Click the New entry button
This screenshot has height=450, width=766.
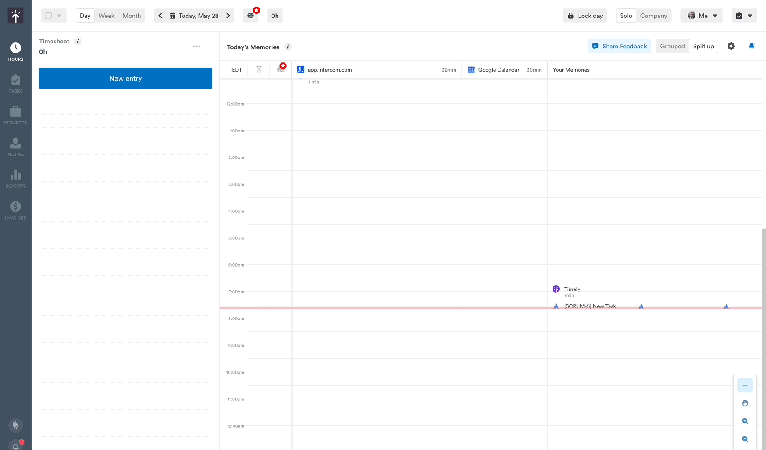point(125,78)
